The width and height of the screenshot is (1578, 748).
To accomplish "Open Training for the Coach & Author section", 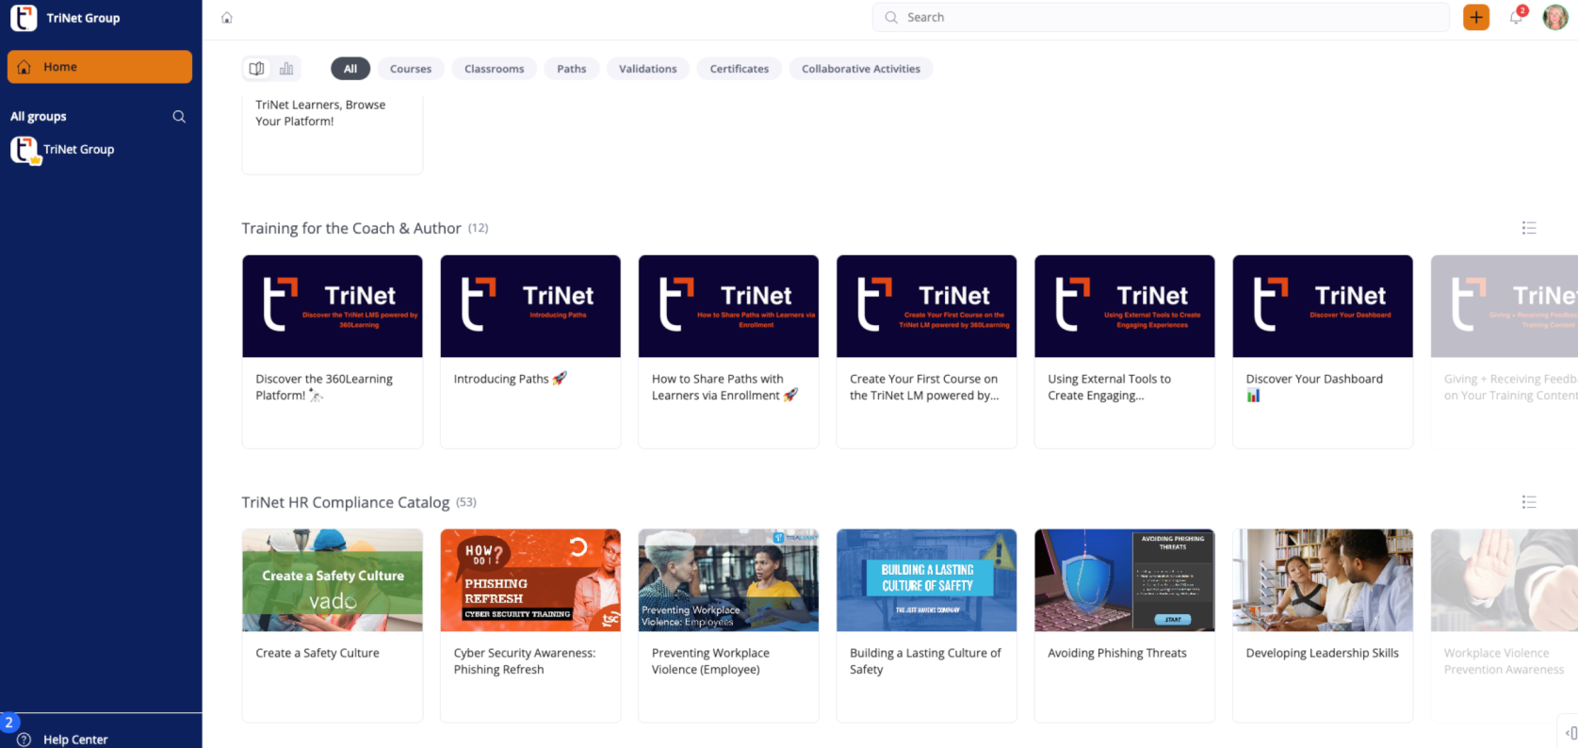I will coord(351,228).
